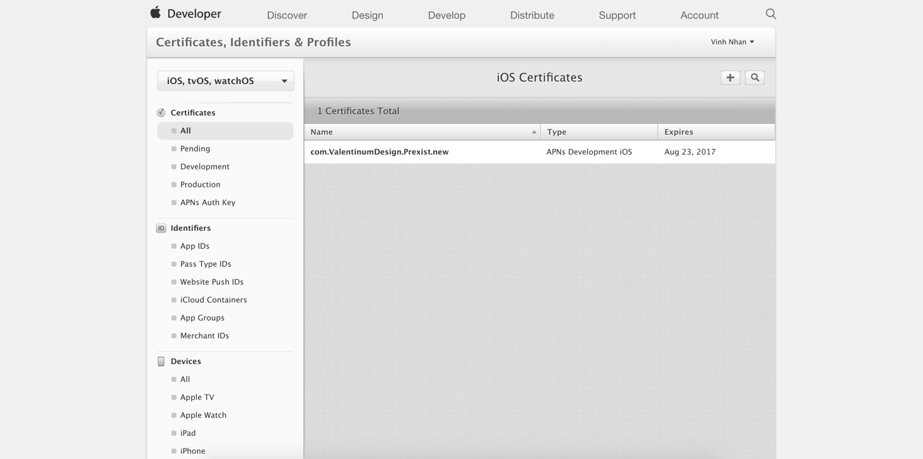Screen dimensions: 923x459
Task: Click the iOS Certificates title
Action: (x=539, y=78)
